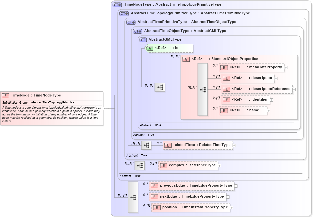Click the Substitution Group label
The height and width of the screenshot is (217, 313).
pyautogui.click(x=15, y=103)
